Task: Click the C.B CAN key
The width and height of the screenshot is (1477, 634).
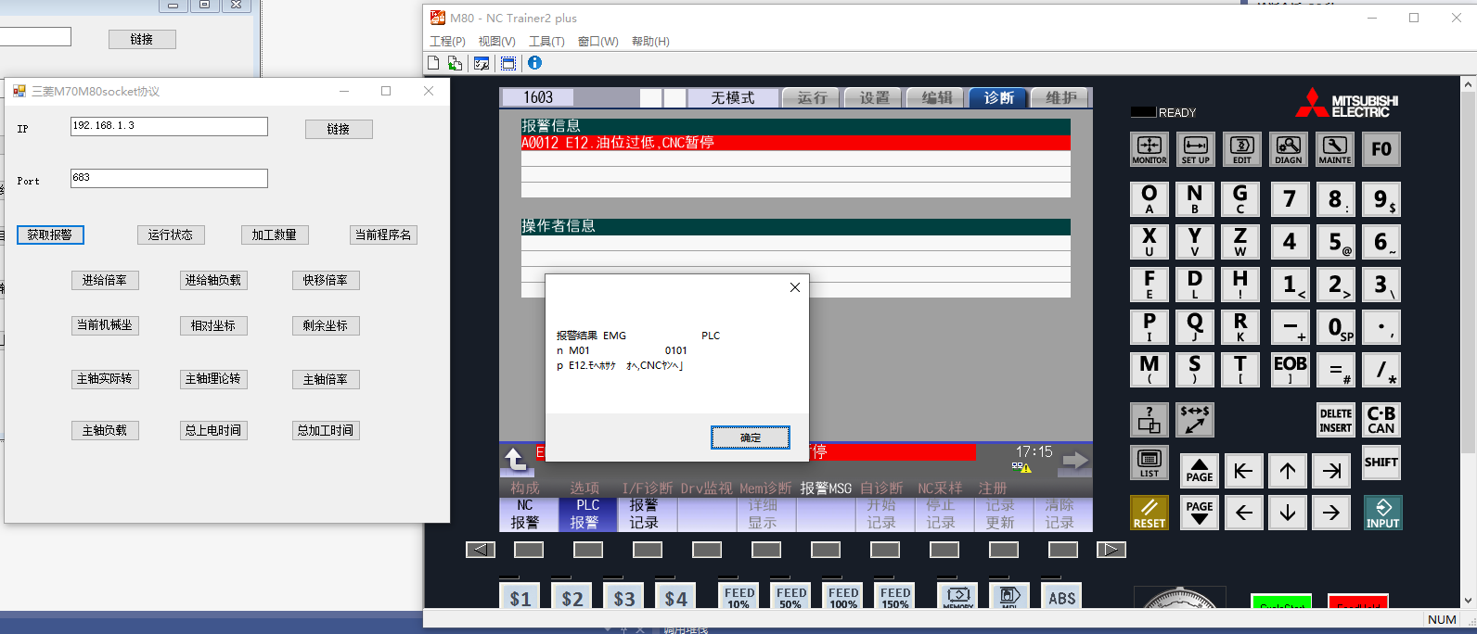Action: (x=1381, y=420)
